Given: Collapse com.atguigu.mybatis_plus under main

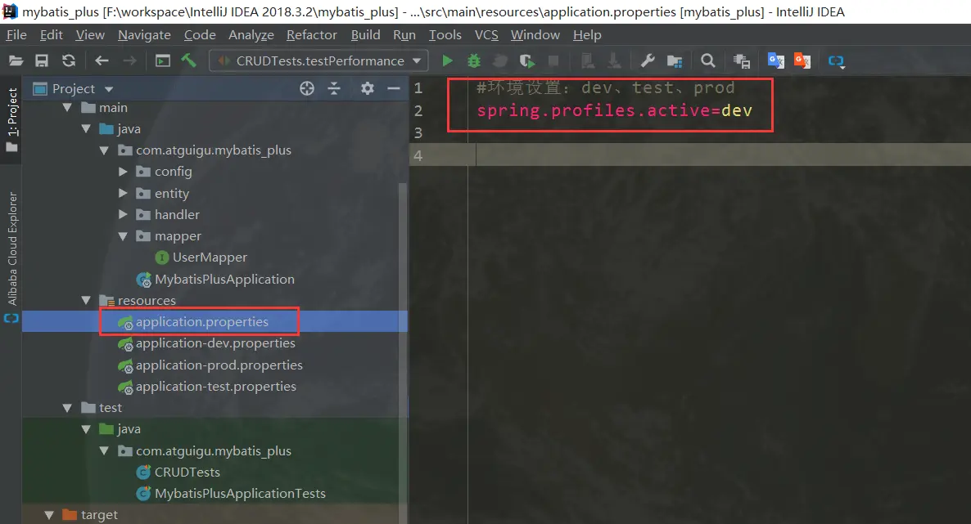Looking at the screenshot, I should (x=104, y=150).
